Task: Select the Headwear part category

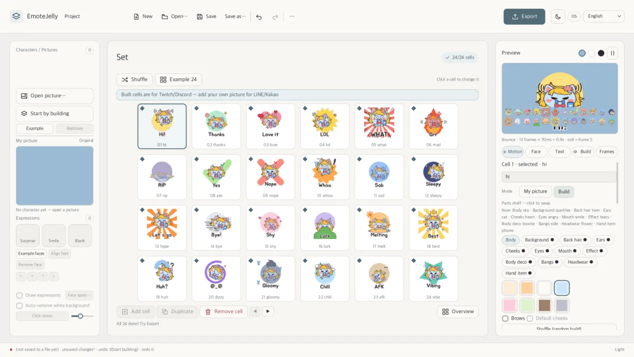Action: point(581,262)
